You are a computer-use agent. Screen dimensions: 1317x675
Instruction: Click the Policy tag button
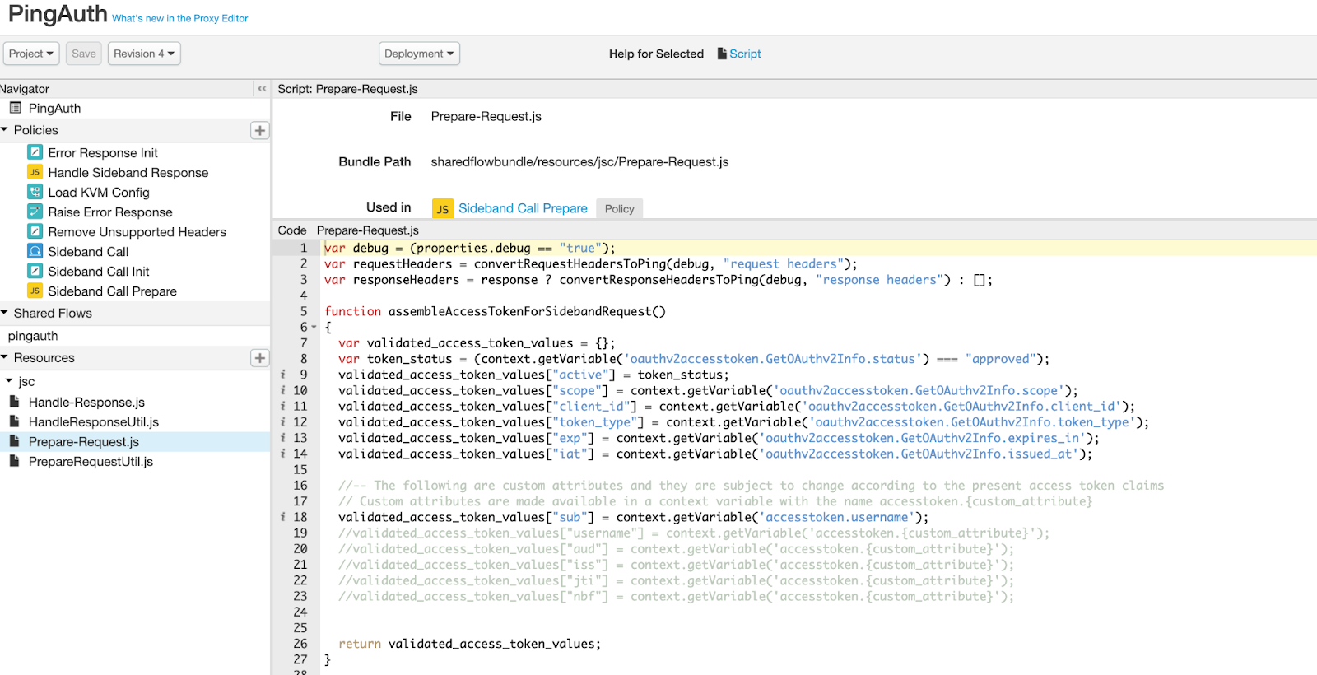(620, 209)
